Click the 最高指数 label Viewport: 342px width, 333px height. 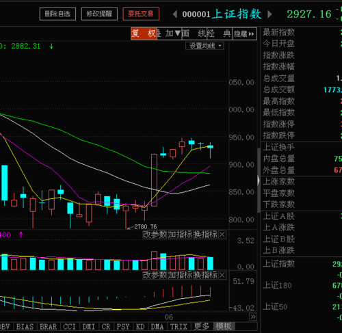tap(278, 101)
